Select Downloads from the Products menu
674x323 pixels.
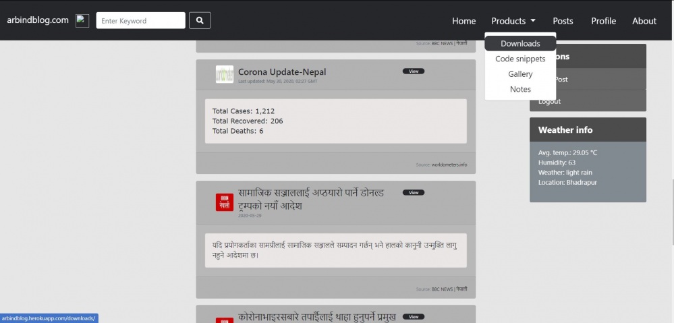coord(520,43)
